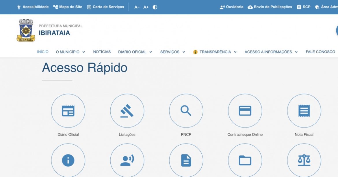Click the O MUNICÍPIO menu label

point(68,52)
